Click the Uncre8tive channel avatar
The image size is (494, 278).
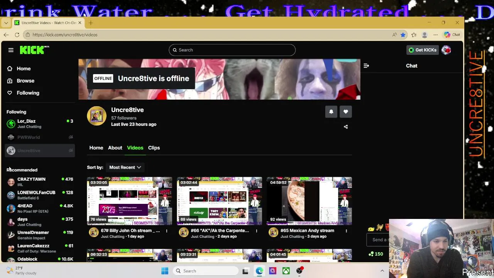point(96,116)
